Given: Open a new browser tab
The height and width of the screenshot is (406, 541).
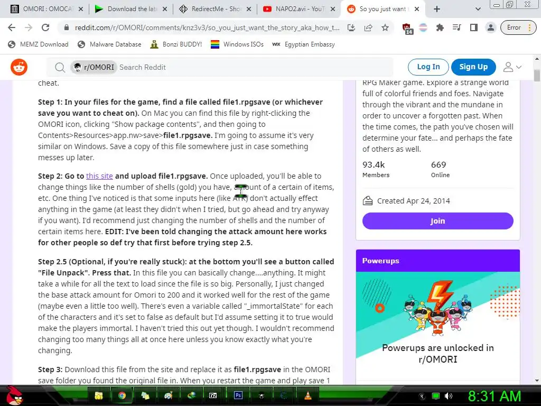Looking at the screenshot, I should (x=437, y=10).
